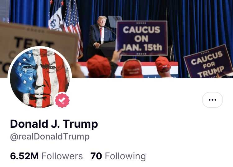Click the word 'Following' label

[x=126, y=156]
